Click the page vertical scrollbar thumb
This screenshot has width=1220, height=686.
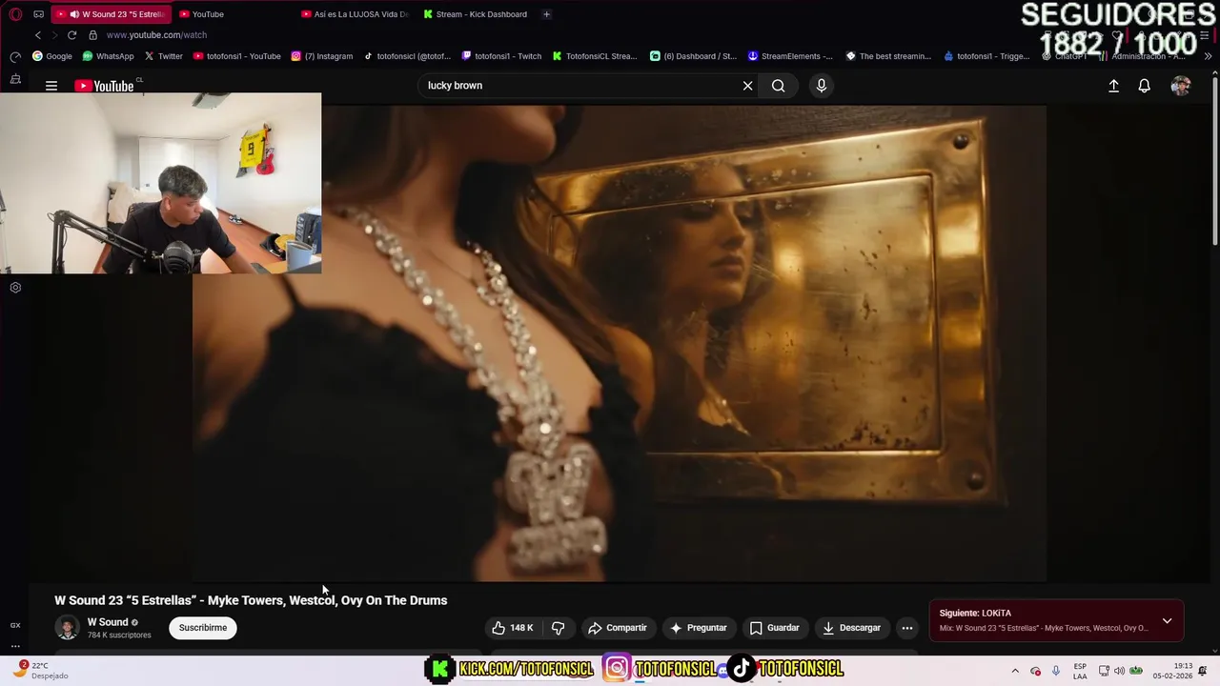(x=1215, y=162)
